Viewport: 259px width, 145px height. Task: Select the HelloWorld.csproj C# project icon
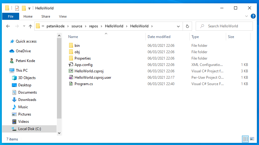pyautogui.click(x=71, y=71)
